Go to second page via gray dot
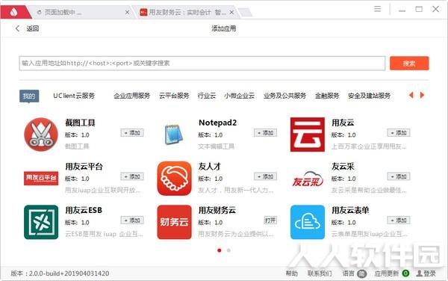The image size is (448, 281). point(228,250)
